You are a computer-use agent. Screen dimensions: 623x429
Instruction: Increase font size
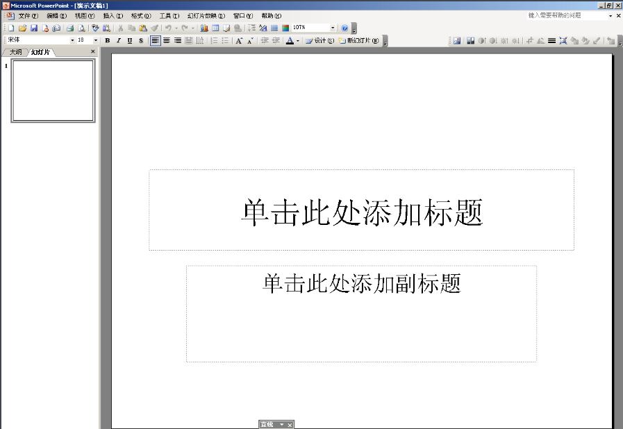coord(239,40)
